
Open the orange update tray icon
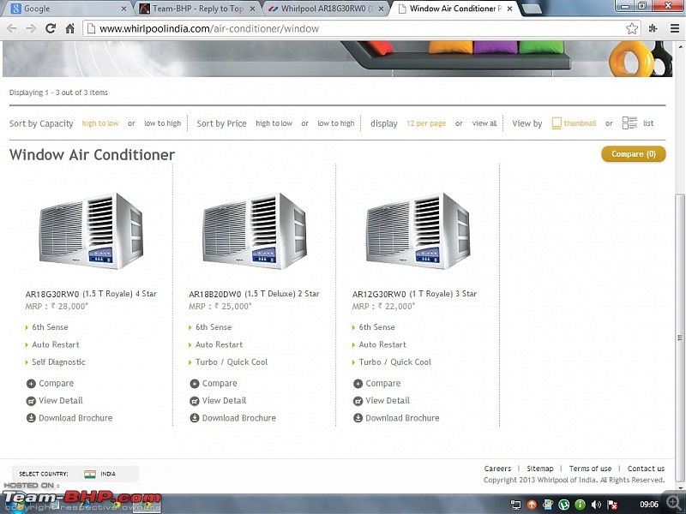click(532, 505)
